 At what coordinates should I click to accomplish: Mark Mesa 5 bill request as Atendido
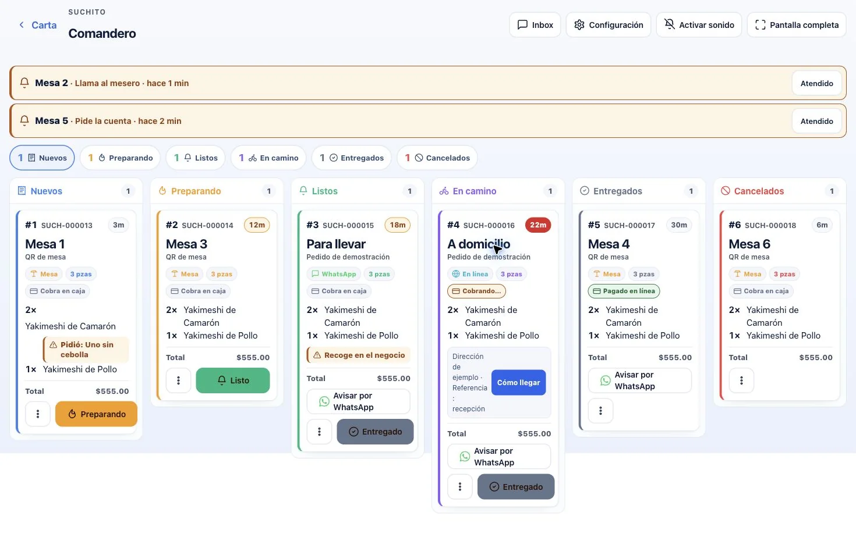817,121
